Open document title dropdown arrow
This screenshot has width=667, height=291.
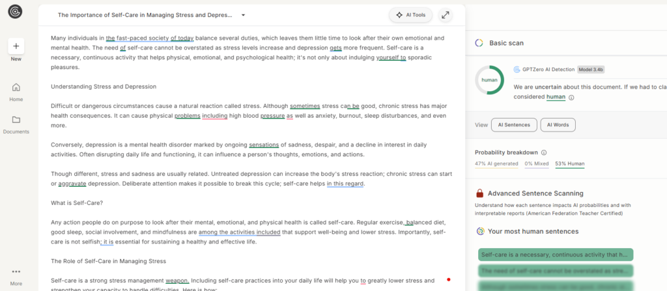pyautogui.click(x=244, y=16)
